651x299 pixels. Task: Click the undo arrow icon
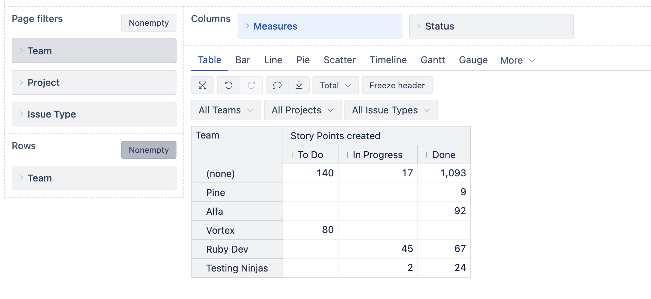tap(229, 85)
